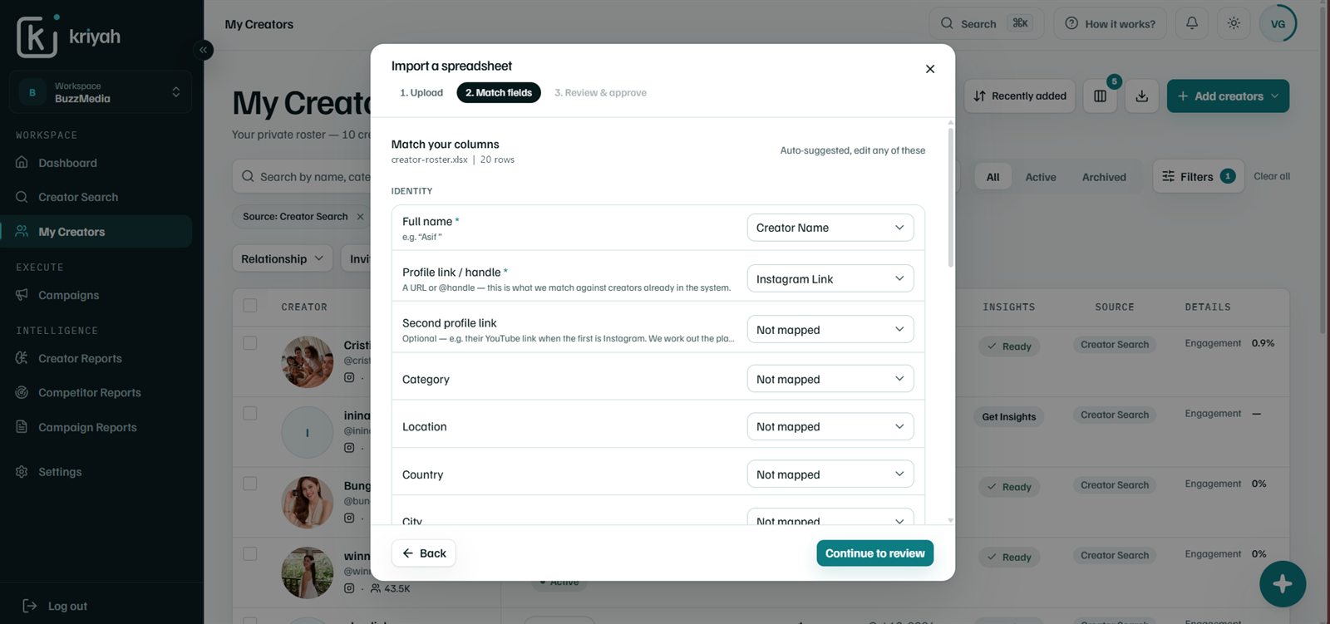Click the search magnifier in top bar
Image resolution: width=1330 pixels, height=624 pixels.
click(x=947, y=23)
